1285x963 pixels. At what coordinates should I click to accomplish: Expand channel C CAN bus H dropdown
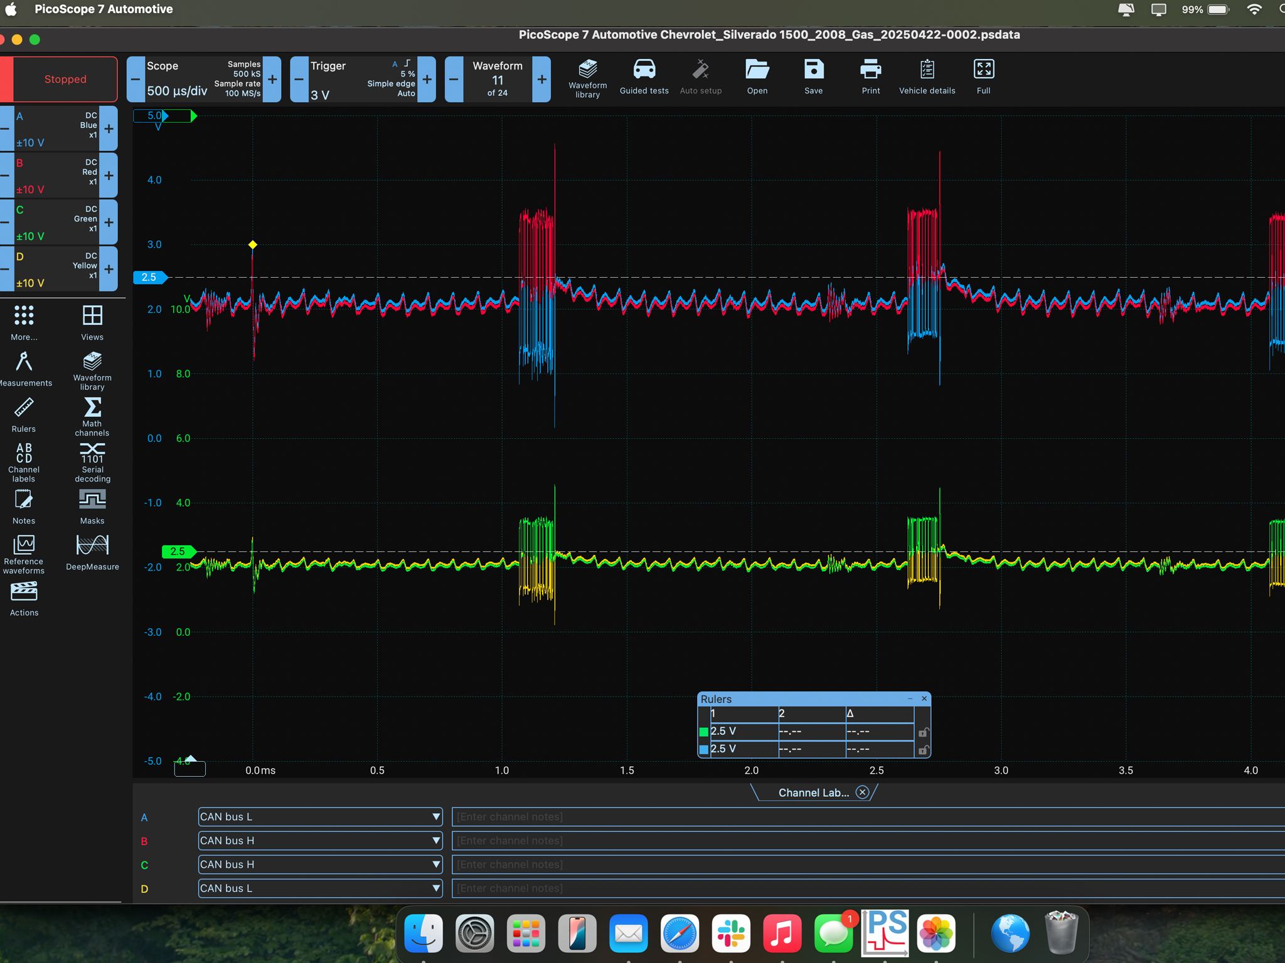click(x=435, y=864)
